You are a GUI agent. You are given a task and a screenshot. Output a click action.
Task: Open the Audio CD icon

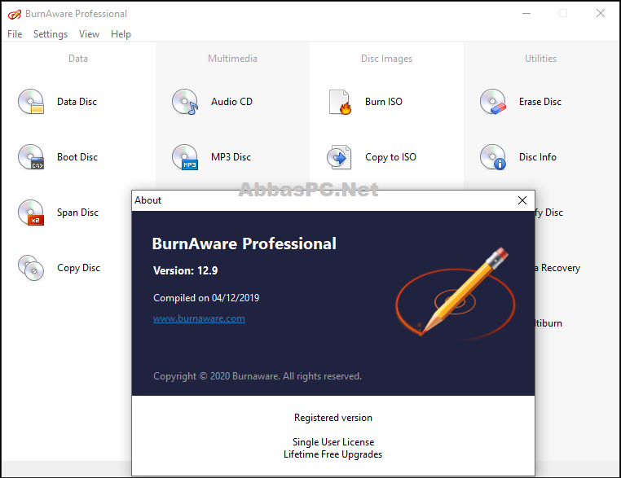coord(185,102)
